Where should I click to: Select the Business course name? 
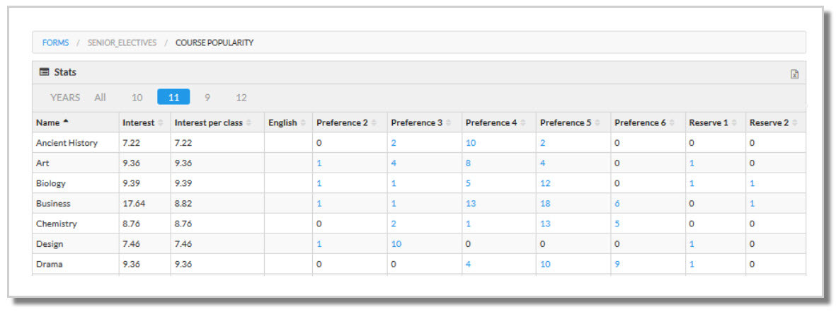click(53, 203)
